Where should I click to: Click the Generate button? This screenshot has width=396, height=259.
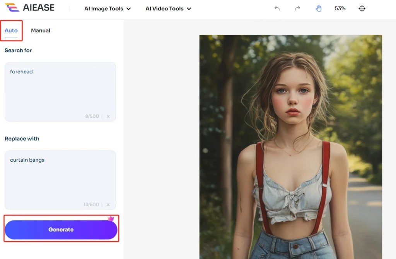(61, 229)
